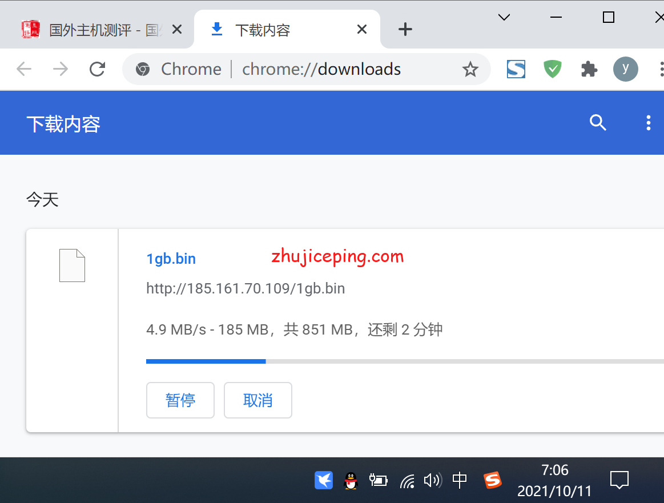Viewport: 664px width, 503px height.
Task: Click the browser back arrow
Action: click(24, 69)
